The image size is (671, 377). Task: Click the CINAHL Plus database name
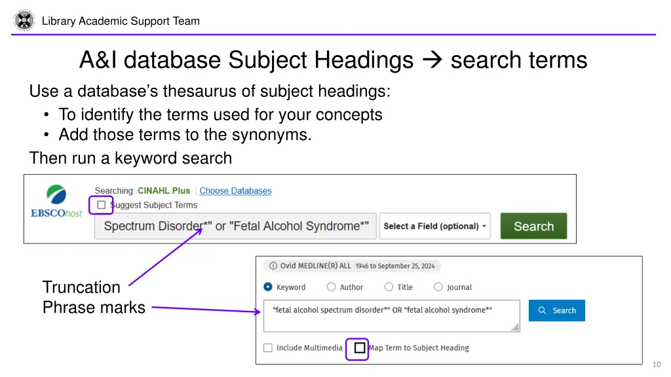(163, 190)
